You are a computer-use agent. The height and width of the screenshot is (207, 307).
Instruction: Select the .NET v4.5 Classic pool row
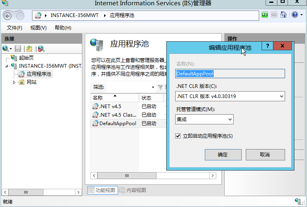point(129,115)
